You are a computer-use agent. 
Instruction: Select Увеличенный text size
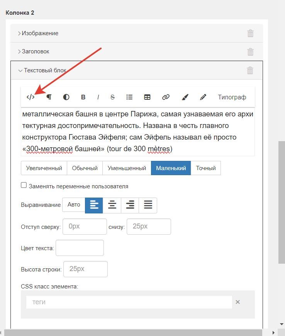pos(44,168)
